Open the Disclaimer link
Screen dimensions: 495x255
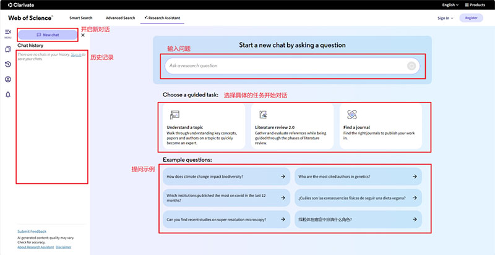tap(64, 247)
